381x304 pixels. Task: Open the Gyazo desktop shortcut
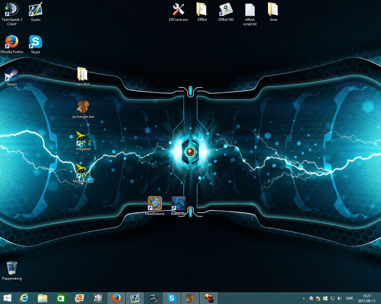36,12
